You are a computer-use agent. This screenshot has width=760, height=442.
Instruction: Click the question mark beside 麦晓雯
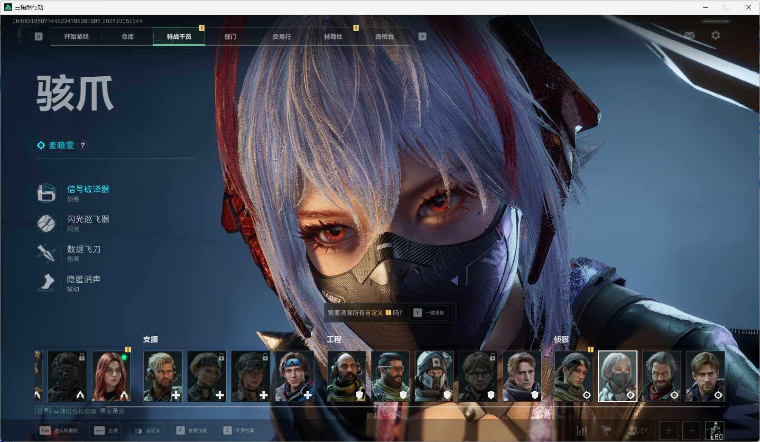click(x=83, y=145)
